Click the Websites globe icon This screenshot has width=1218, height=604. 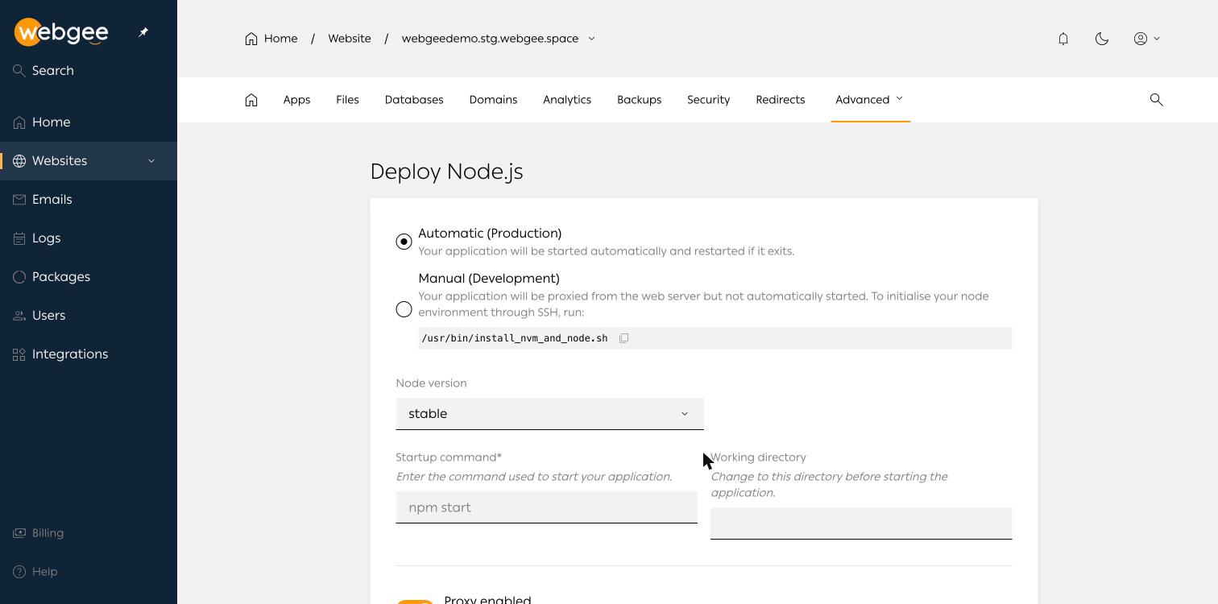click(19, 161)
